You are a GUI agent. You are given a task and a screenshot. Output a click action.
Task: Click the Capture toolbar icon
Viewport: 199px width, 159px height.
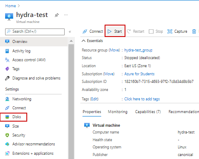(x=170, y=31)
